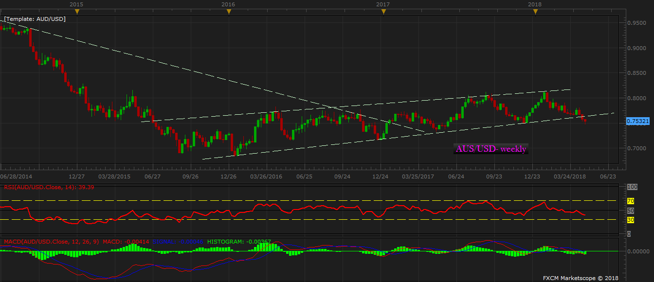Select the RSI(AUD/USD.Close, 14) indicator label
This screenshot has height=282, width=654.
[49, 187]
